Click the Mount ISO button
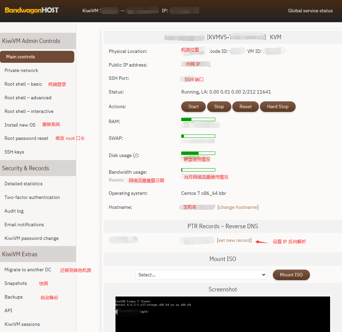Viewport: 342px width, 332px height. click(x=291, y=275)
